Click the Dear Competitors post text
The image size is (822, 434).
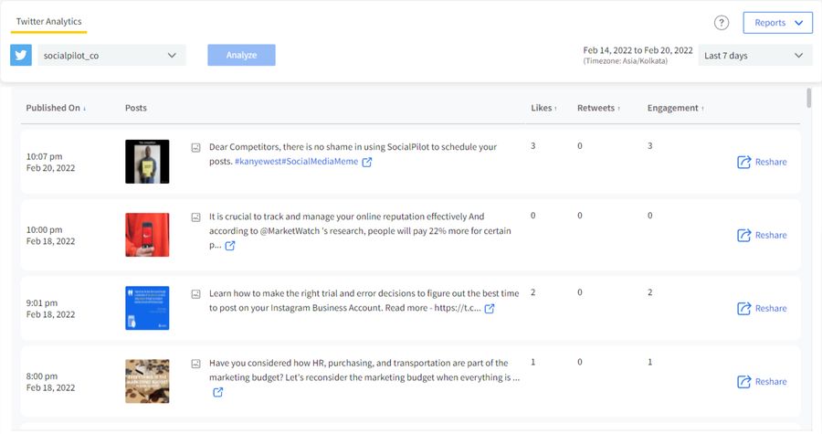point(353,154)
